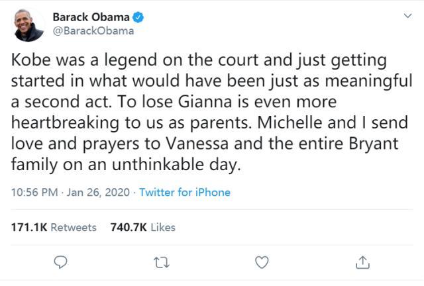Click the line 'family on an unthinkable day'

point(126,166)
